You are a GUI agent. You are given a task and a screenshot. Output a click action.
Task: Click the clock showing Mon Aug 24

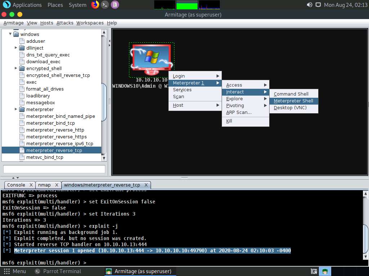click(x=346, y=5)
